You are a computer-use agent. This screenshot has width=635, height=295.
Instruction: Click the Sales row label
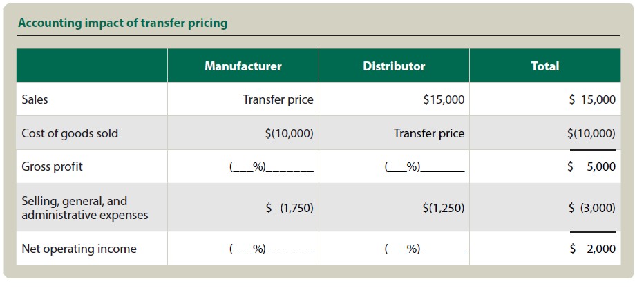[x=35, y=99]
